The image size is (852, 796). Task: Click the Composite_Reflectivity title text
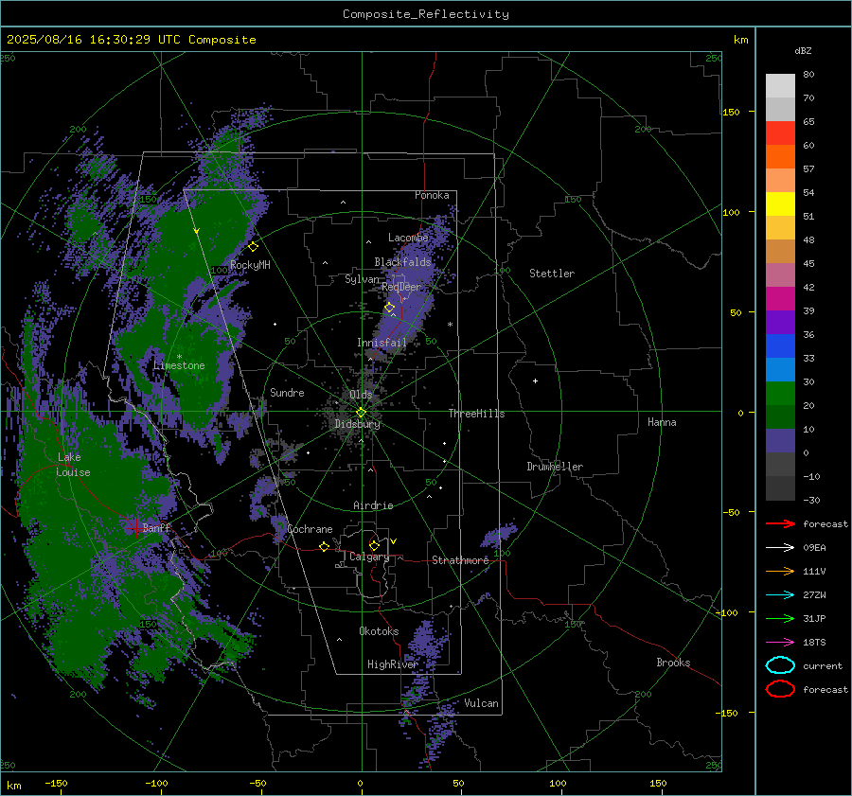tap(426, 14)
